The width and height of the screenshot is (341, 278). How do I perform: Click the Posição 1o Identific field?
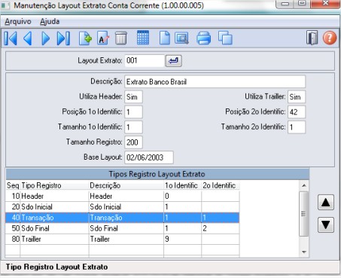coord(133,112)
